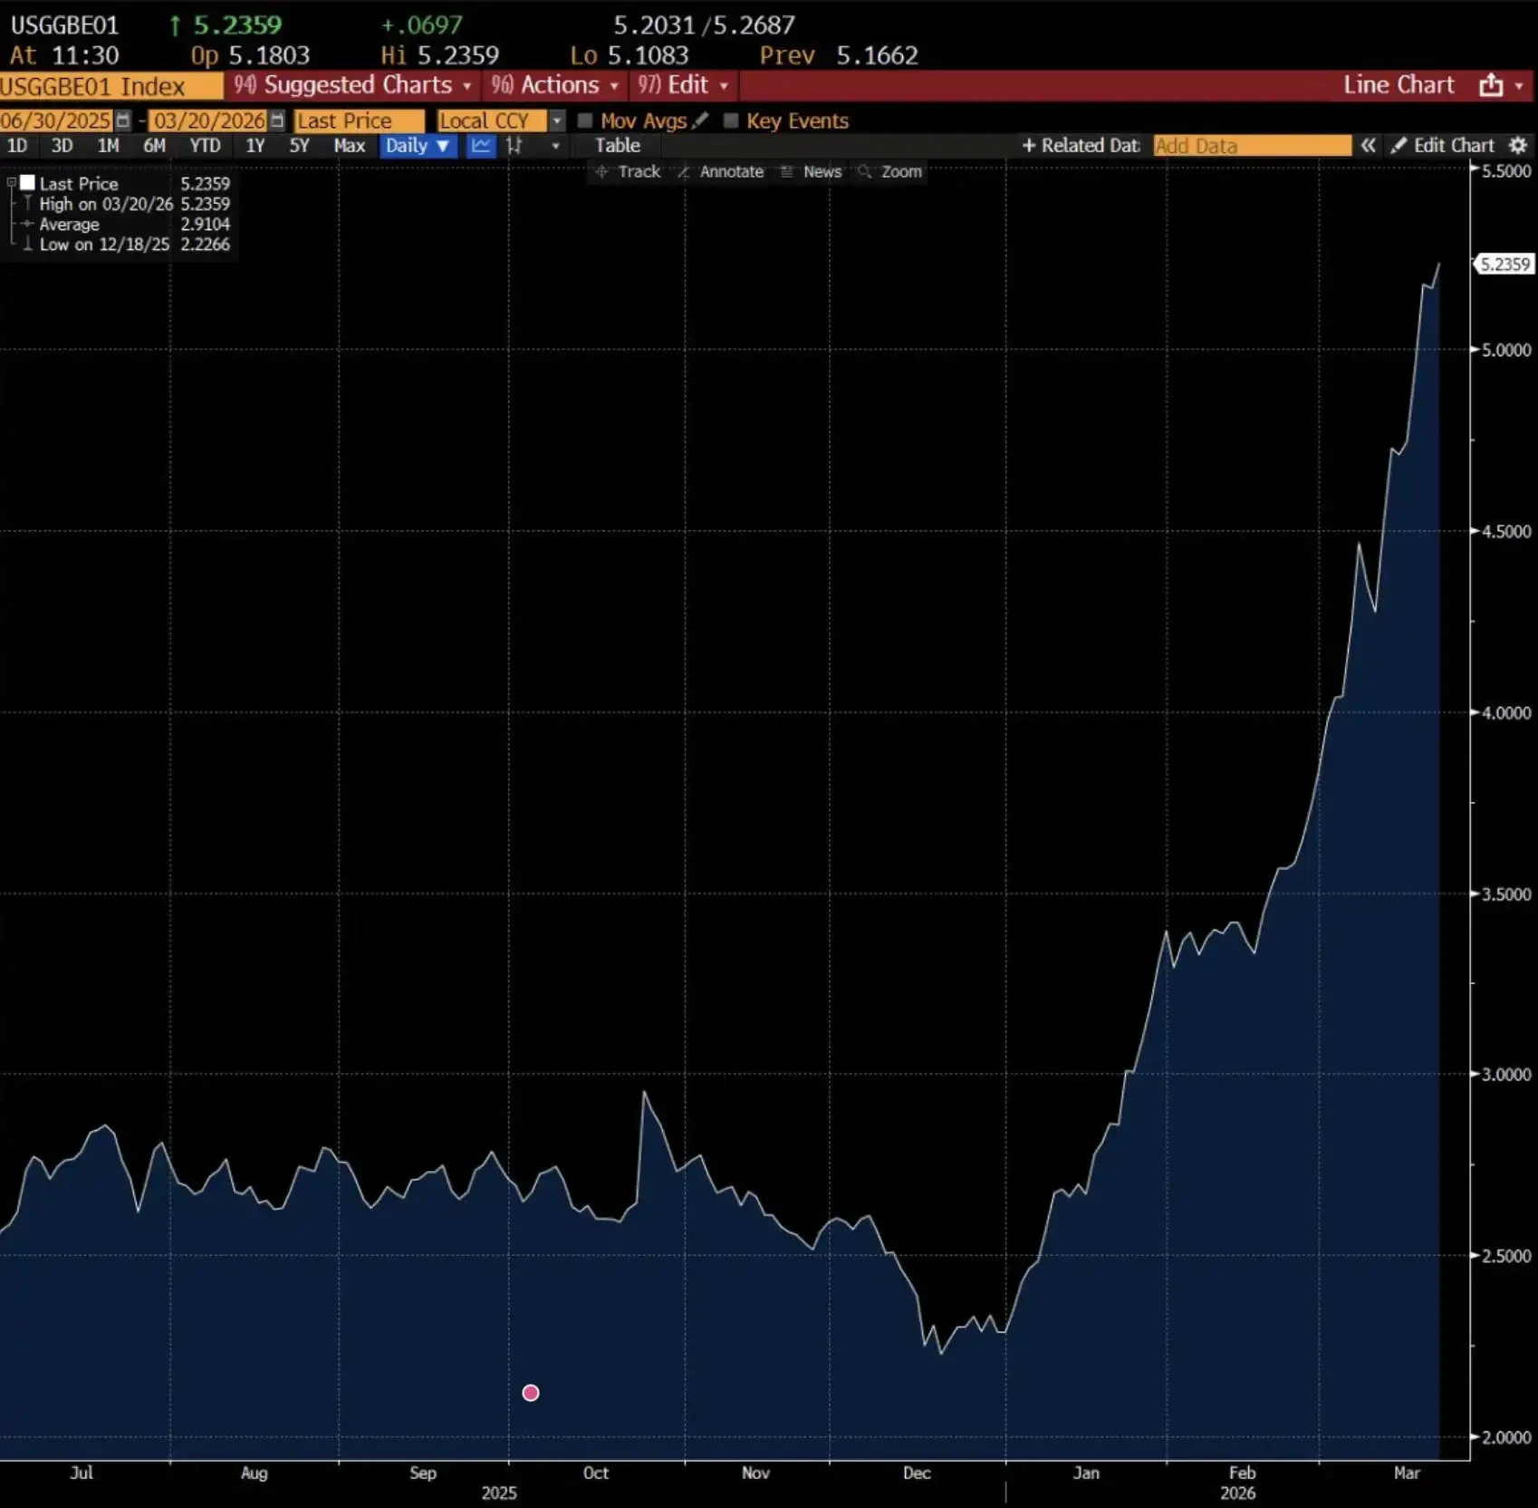
Task: Open chart settings with the gear icon
Action: (x=1518, y=145)
